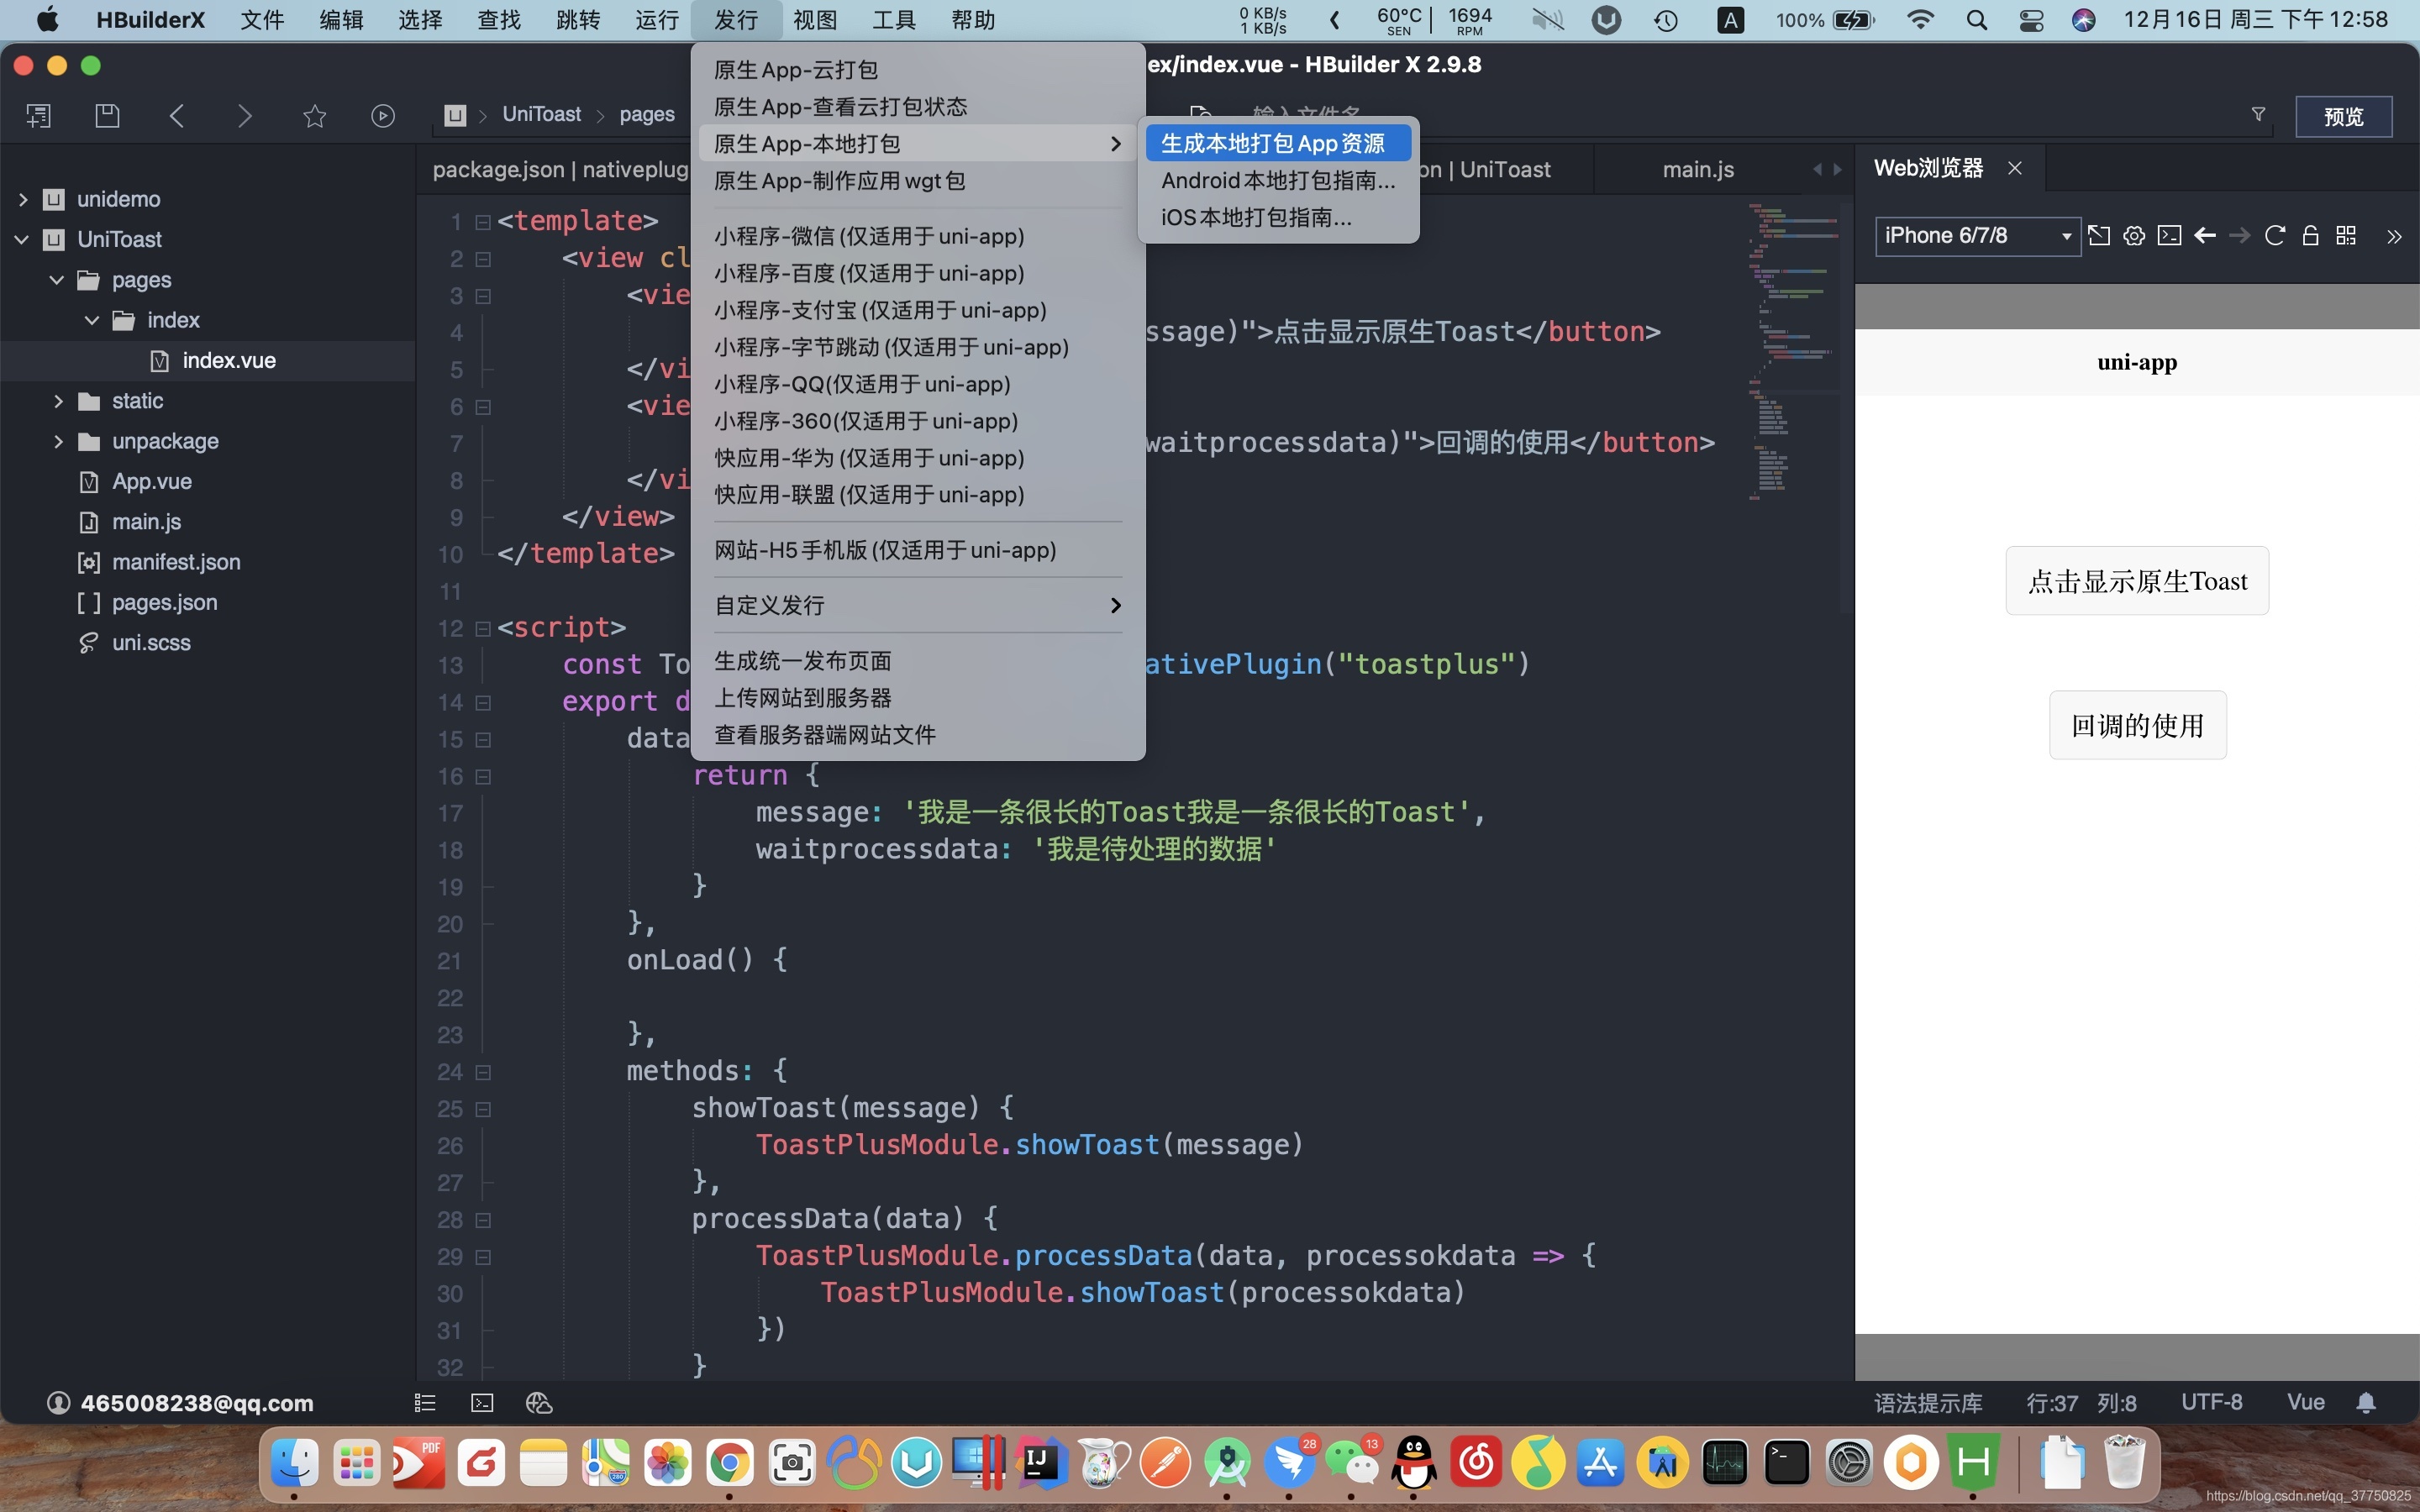Expand the static folder
2420x1512 pixels.
tap(58, 401)
